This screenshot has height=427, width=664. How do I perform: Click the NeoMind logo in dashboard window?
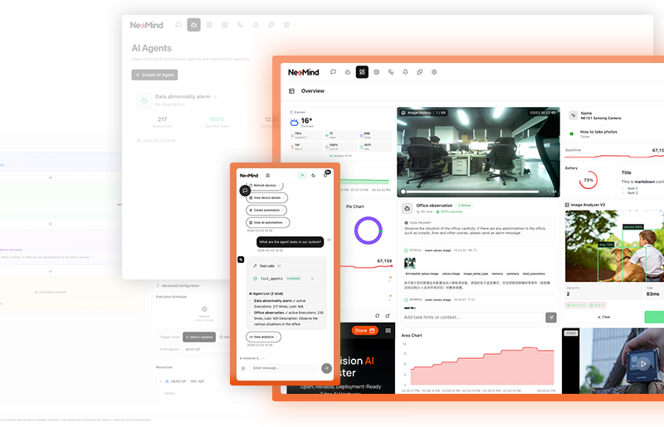pos(304,72)
